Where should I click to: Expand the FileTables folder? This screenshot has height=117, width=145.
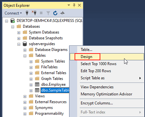point(31,67)
